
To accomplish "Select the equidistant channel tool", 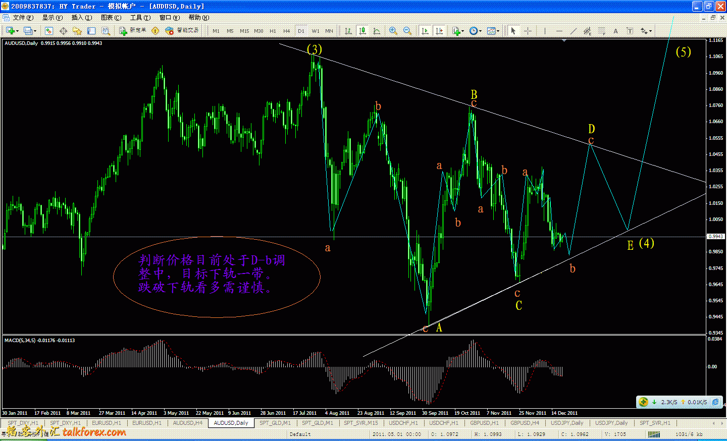I will (x=587, y=31).
